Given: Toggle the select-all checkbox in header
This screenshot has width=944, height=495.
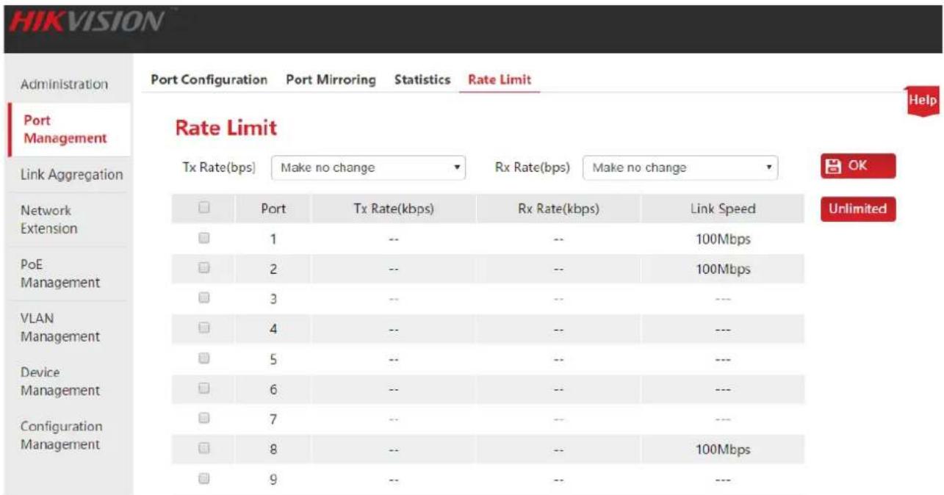Looking at the screenshot, I should click(x=204, y=209).
